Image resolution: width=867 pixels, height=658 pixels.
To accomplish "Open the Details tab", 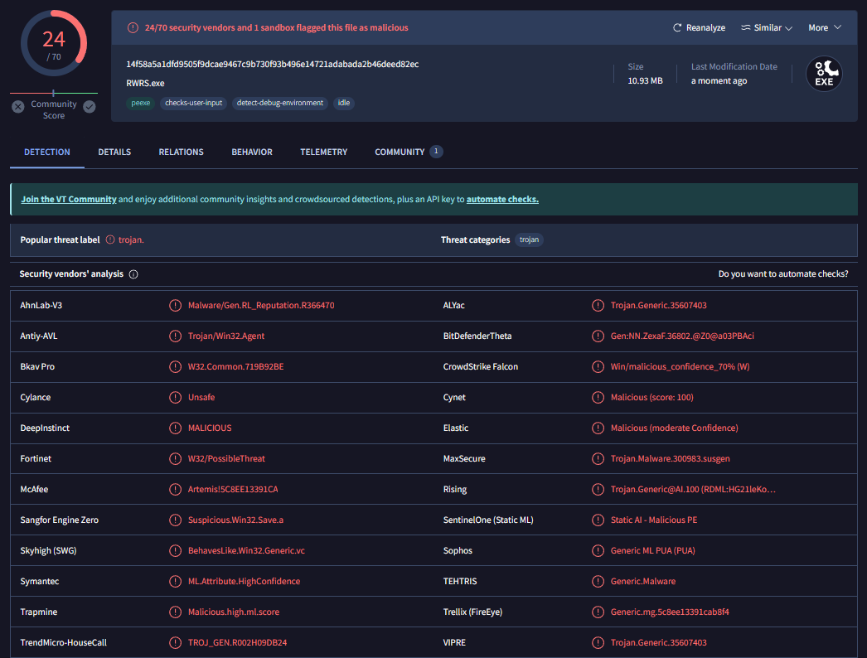I will tap(114, 152).
